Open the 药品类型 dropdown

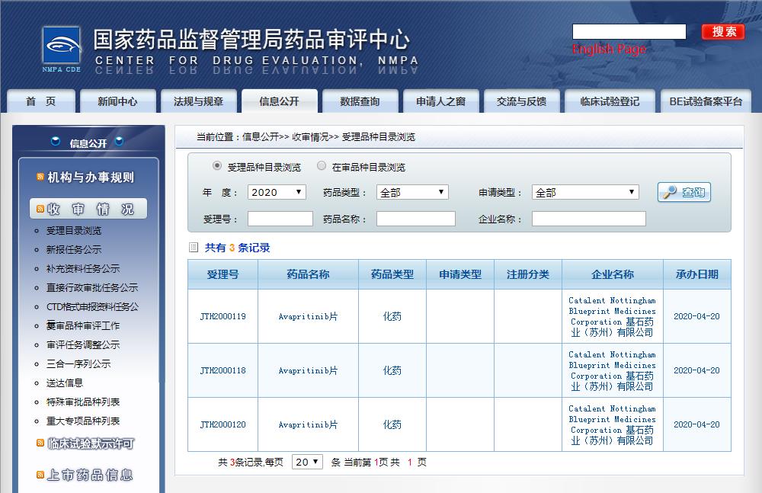point(412,193)
